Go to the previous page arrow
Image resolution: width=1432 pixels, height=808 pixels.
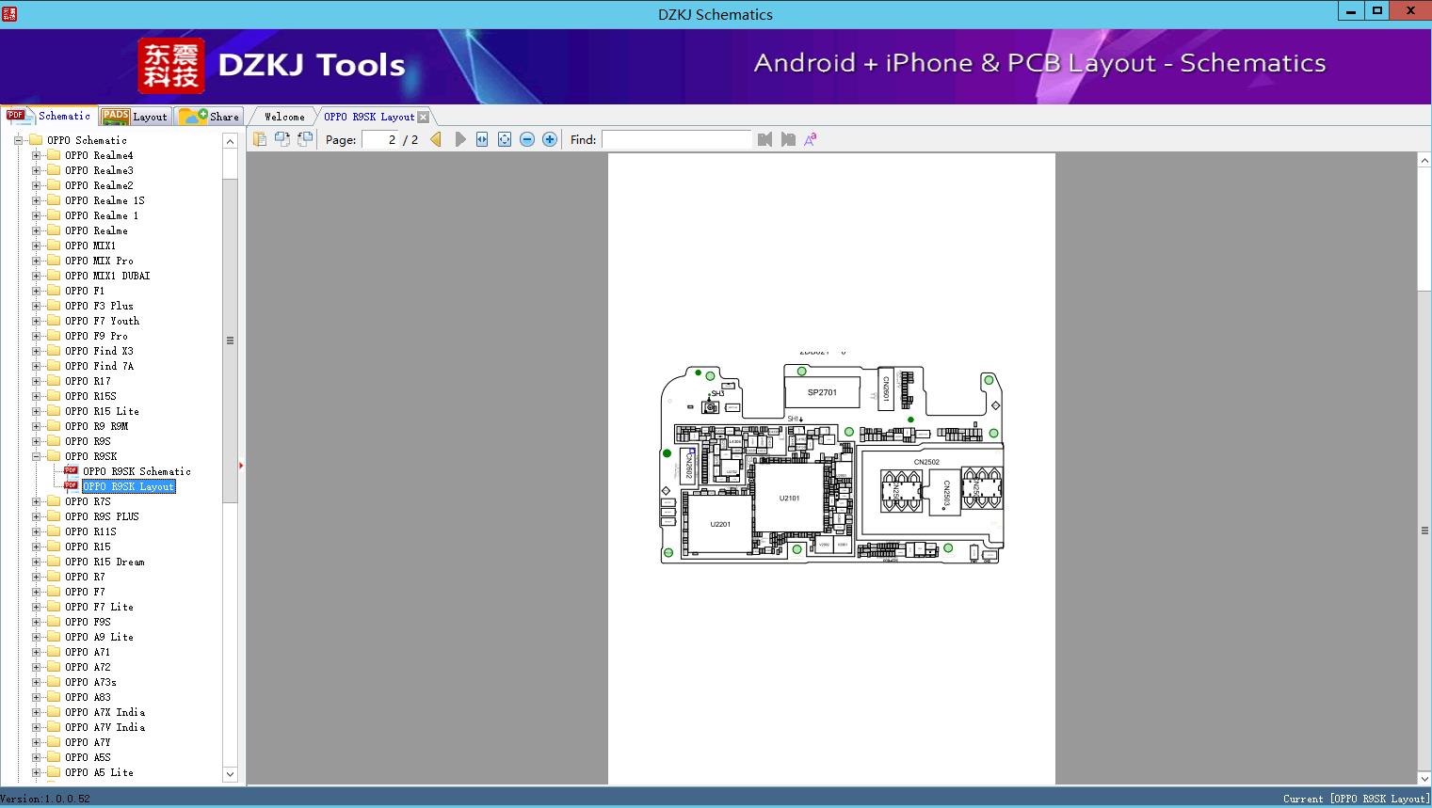click(x=436, y=139)
